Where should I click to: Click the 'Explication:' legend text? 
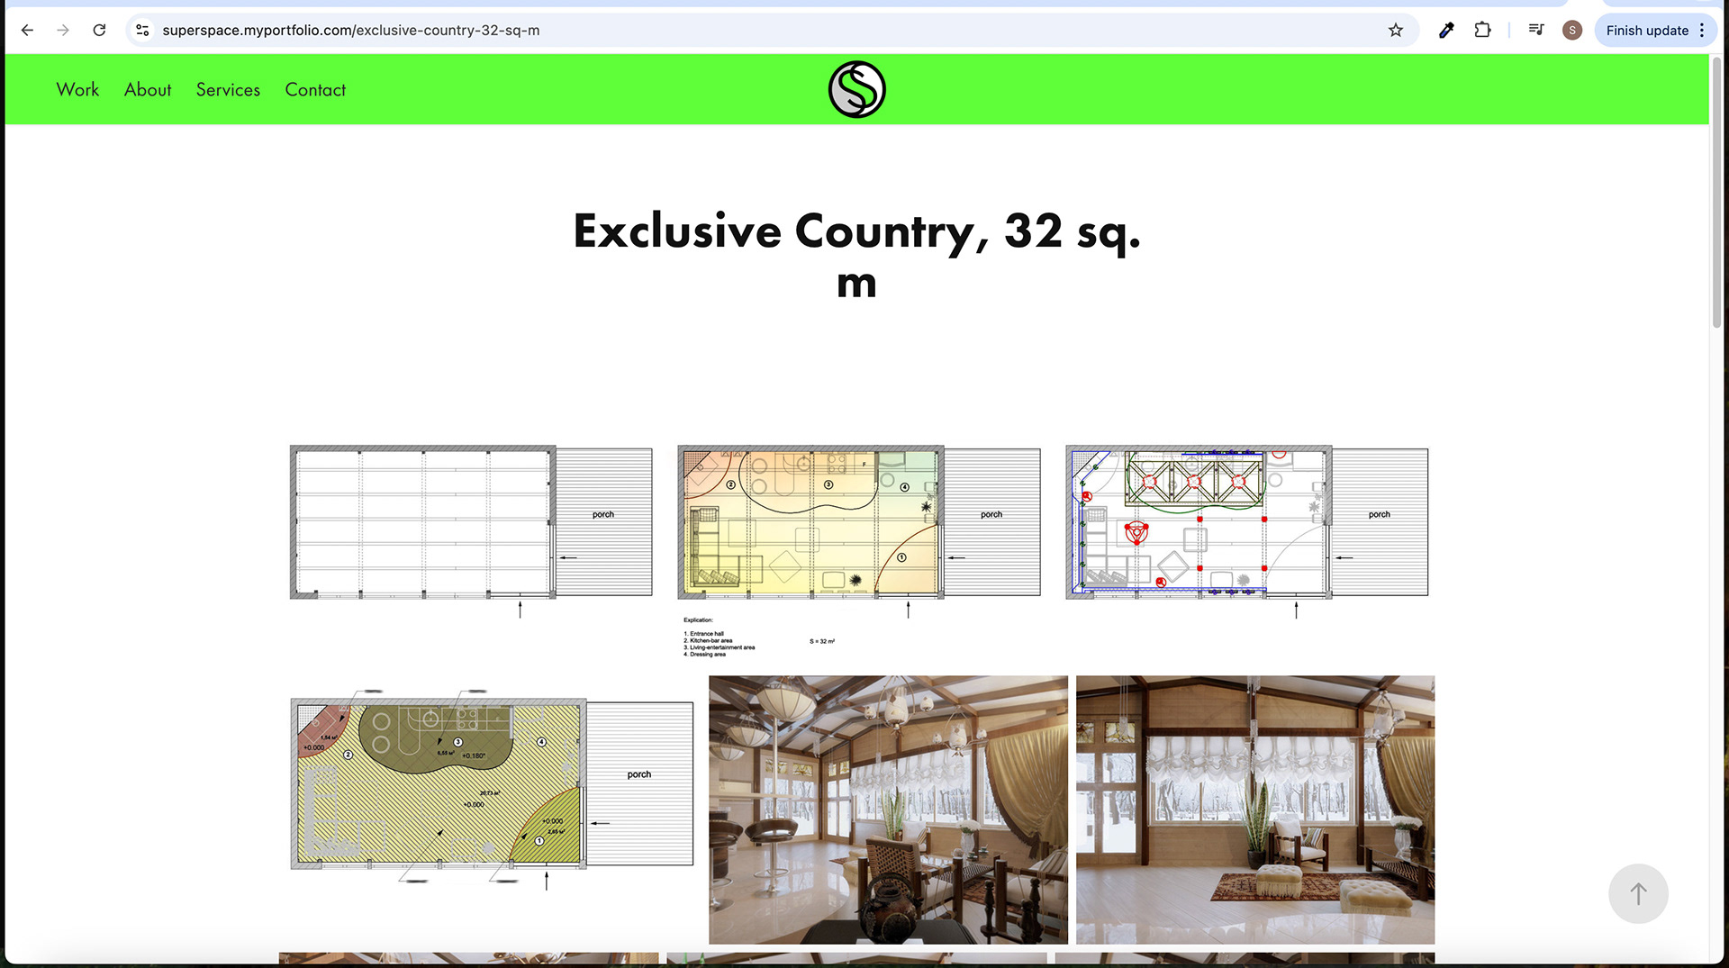pyautogui.click(x=698, y=620)
